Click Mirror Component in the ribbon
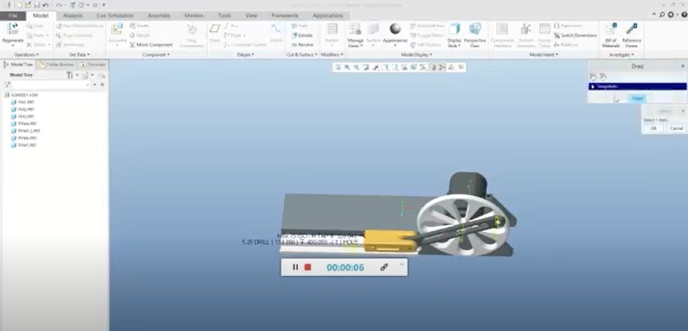The image size is (688, 331). click(x=151, y=45)
